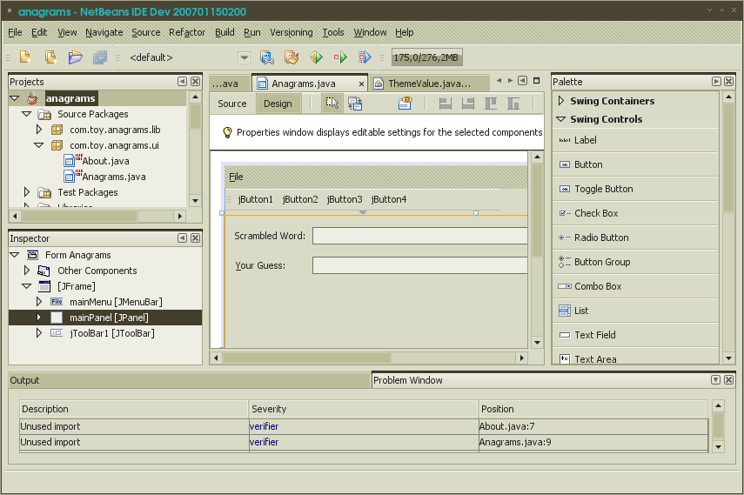The width and height of the screenshot is (744, 495).
Task: Select Button component in Palette
Action: click(x=635, y=164)
